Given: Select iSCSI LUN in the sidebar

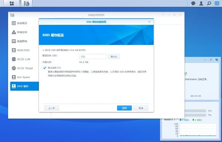Looking at the screenshot, I should [23, 59].
